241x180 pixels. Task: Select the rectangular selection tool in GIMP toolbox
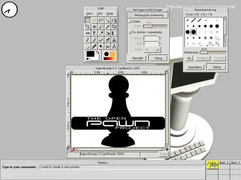point(88,20)
